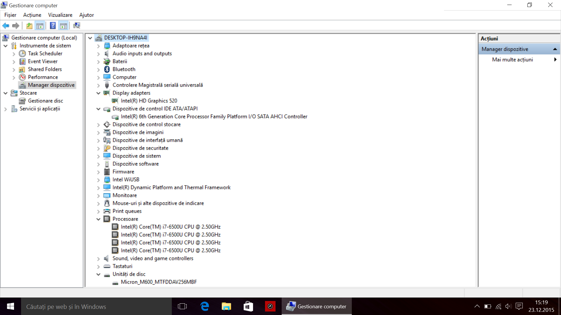Select Gestionare computer (Local) root item
This screenshot has height=315, width=561.
click(44, 38)
